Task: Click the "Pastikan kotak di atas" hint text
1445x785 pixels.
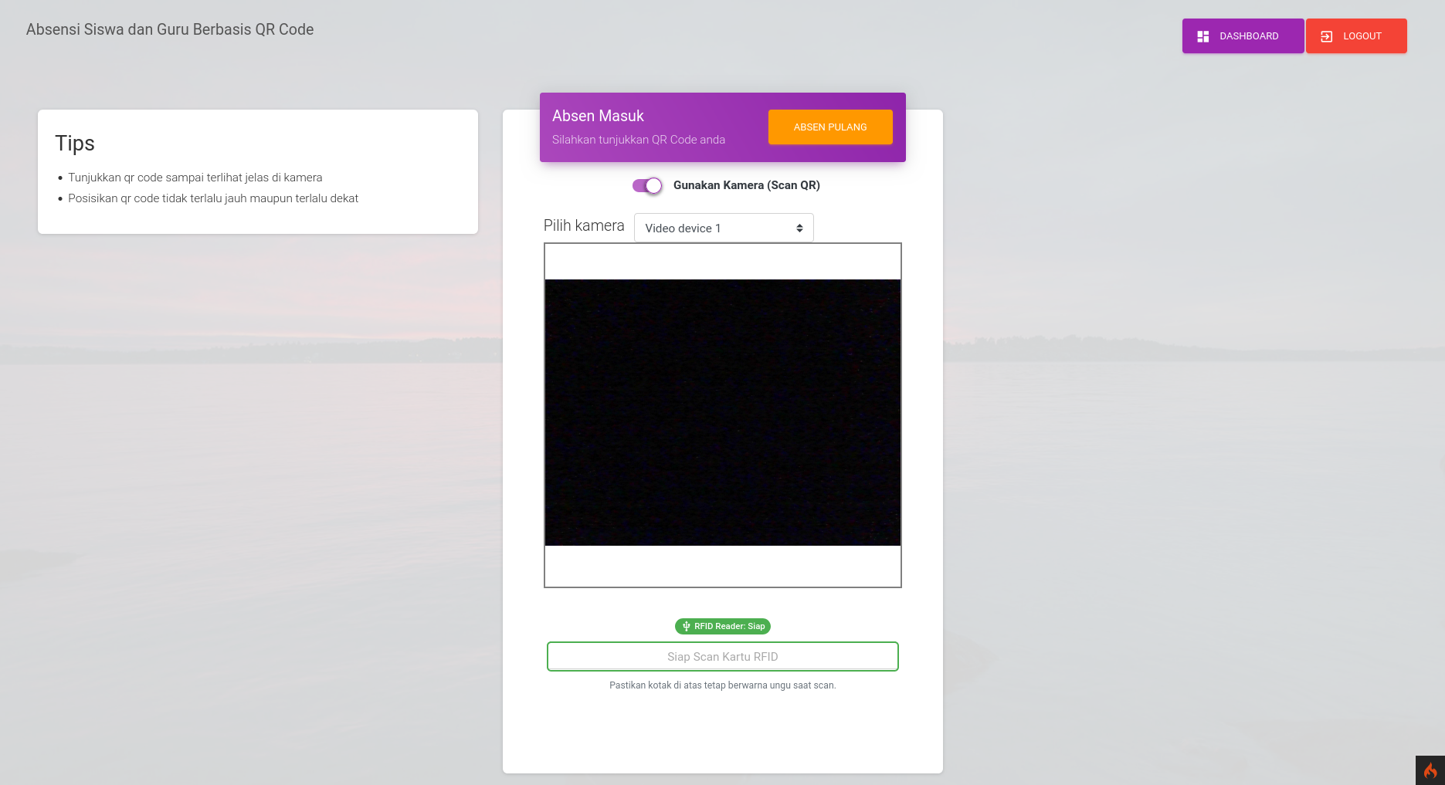Action: pyautogui.click(x=722, y=685)
